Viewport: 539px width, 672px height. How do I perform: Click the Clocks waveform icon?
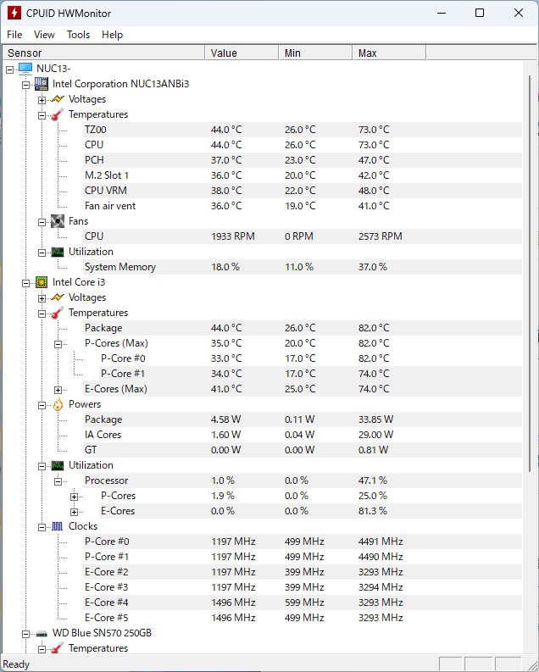(58, 526)
